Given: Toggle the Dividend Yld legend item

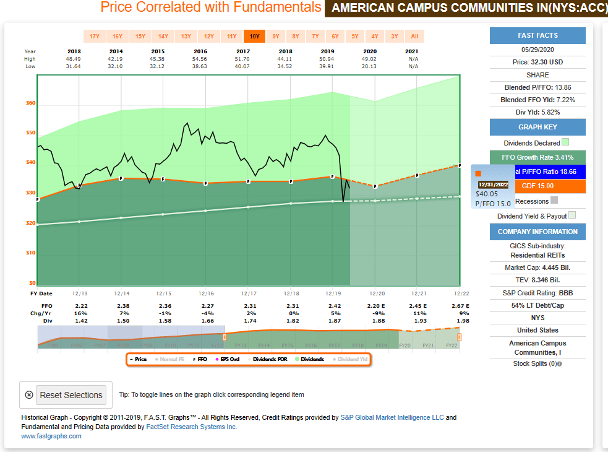Looking at the screenshot, I should [x=350, y=359].
